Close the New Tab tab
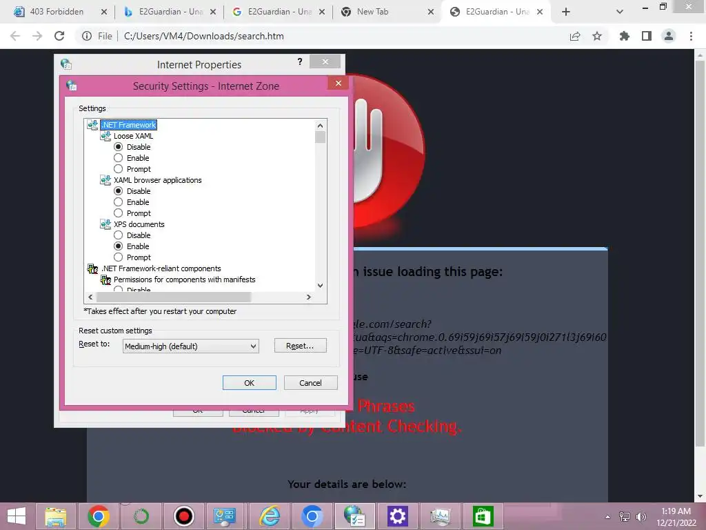 [x=431, y=12]
